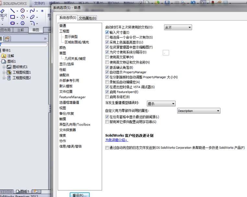Switch to the 系统选项(S) tab
Viewport: 247px width, 197px height.
(x=67, y=18)
